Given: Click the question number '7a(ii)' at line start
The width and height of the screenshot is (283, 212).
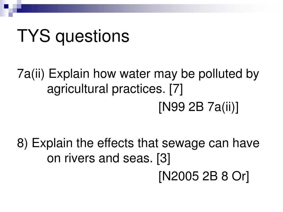Looking at the screenshot, I should (31, 74).
